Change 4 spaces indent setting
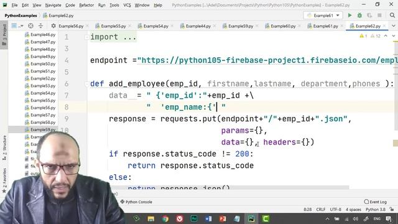The width and height of the screenshot is (398, 224). 353,210
